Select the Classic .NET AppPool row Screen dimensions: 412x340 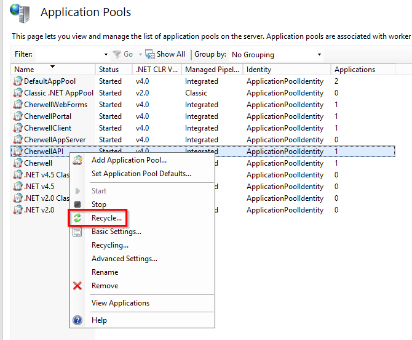[x=58, y=93]
